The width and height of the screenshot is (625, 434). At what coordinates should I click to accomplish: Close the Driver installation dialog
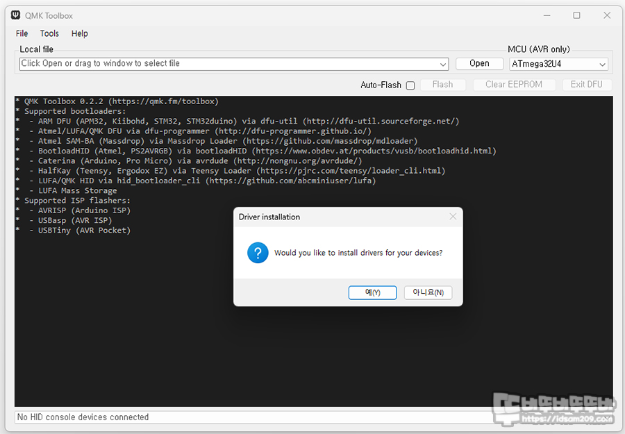[453, 217]
